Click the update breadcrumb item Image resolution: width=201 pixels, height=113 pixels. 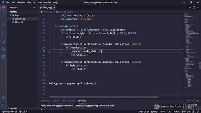tap(70, 12)
